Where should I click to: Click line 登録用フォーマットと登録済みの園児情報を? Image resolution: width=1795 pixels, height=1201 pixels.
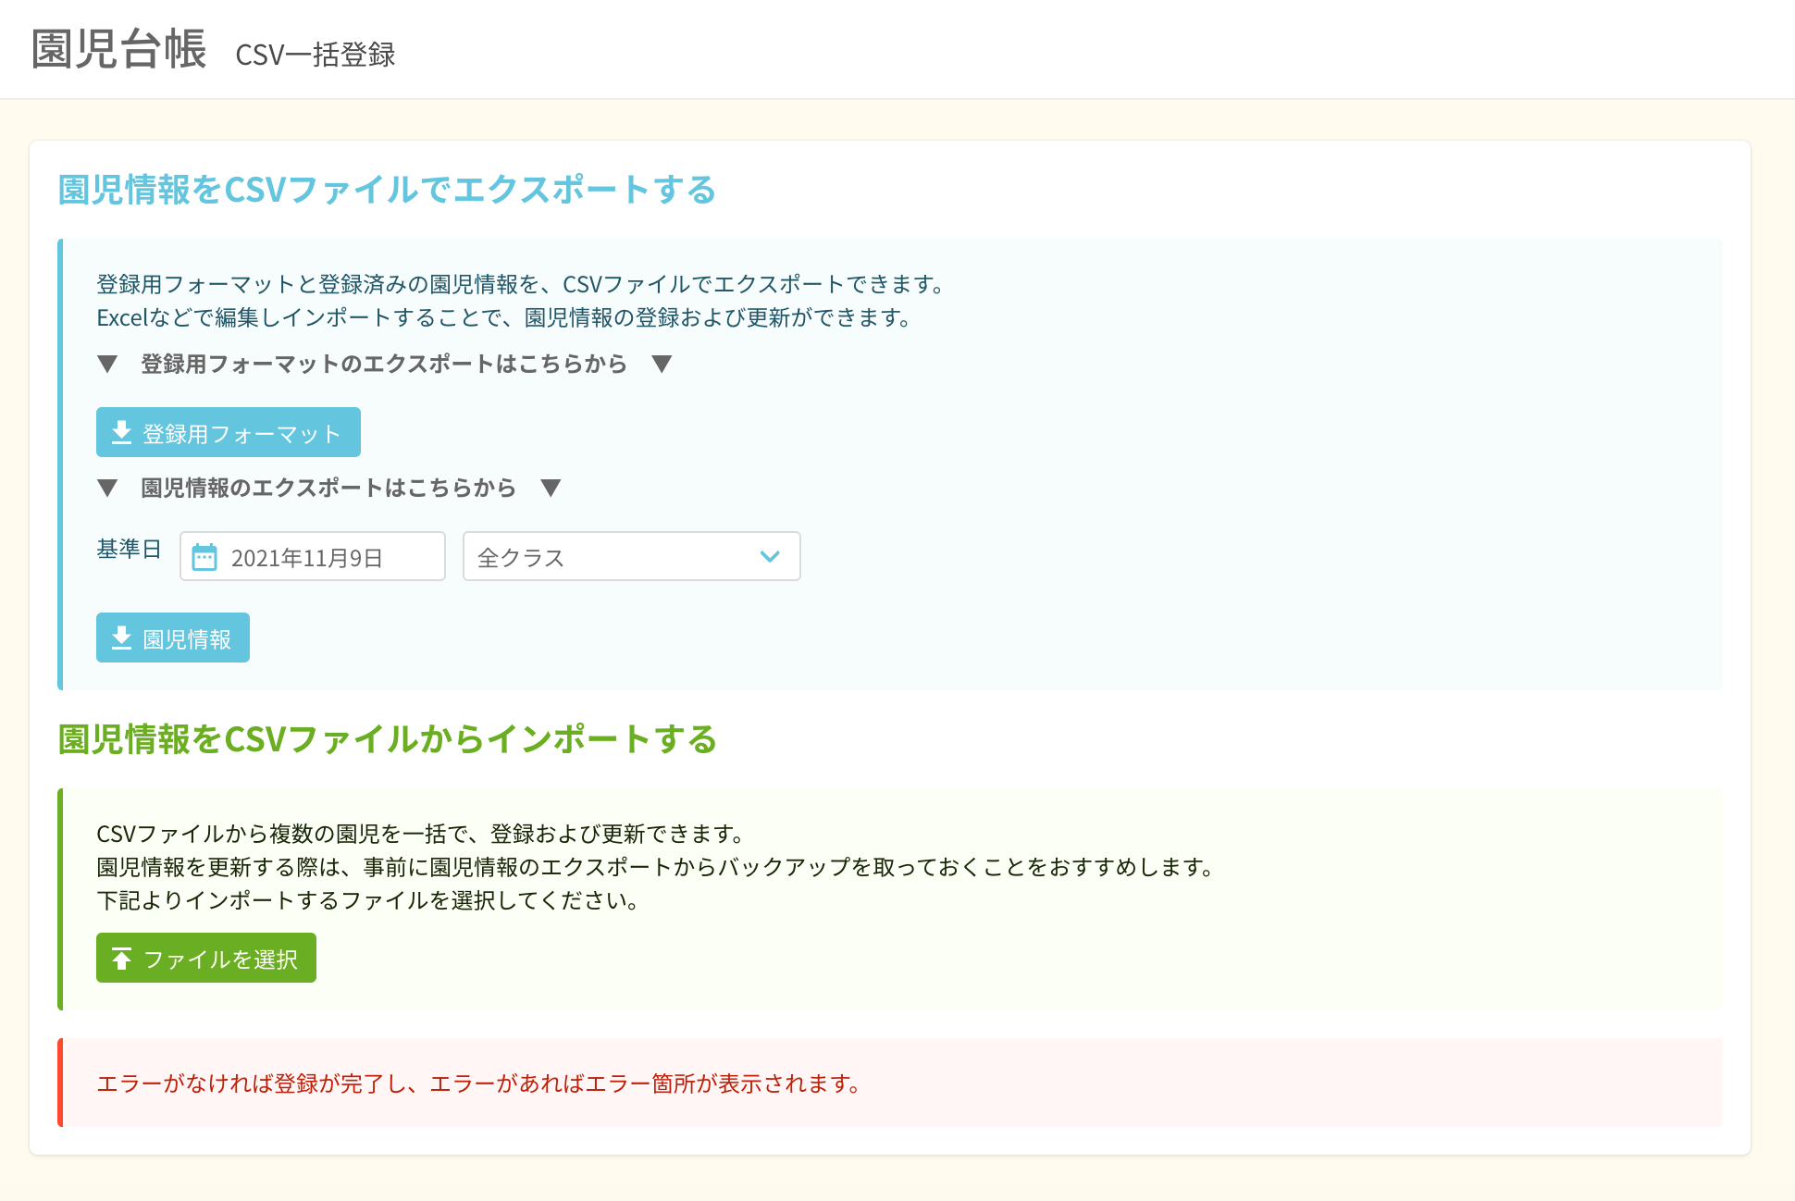(x=521, y=284)
